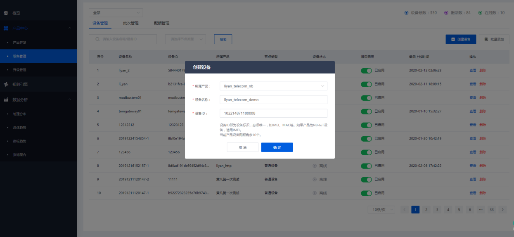Click the plus icon on 创建设备 button

453,39
